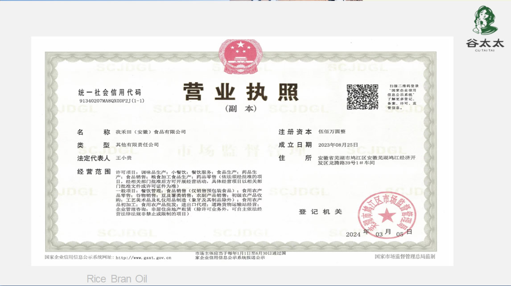Select legal representative name 王小贵

pyautogui.click(x=124, y=158)
